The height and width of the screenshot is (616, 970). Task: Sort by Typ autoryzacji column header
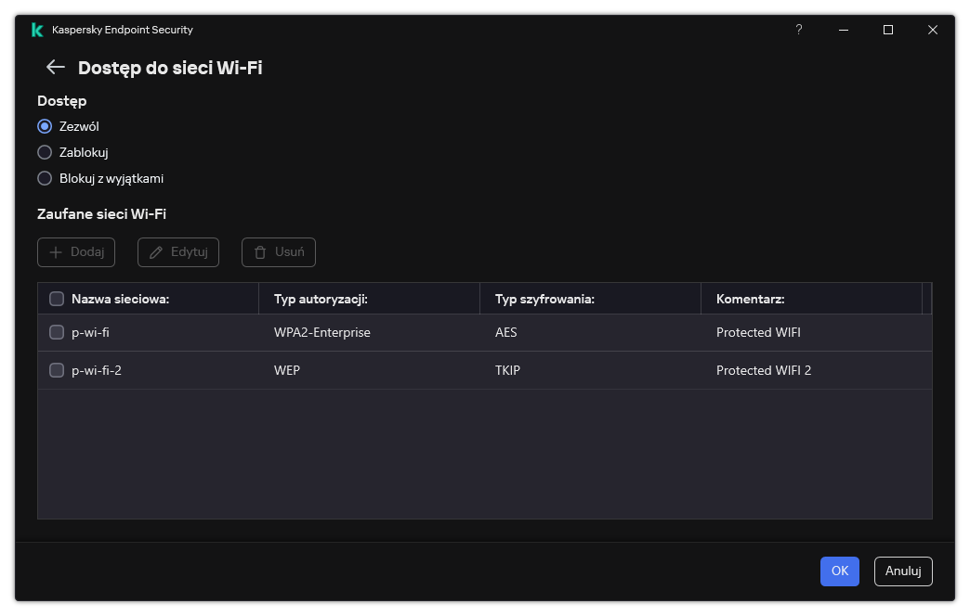321,299
